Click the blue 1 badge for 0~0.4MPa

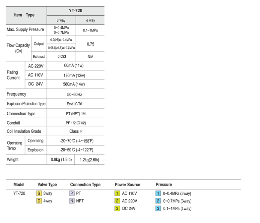[x=159, y=194]
